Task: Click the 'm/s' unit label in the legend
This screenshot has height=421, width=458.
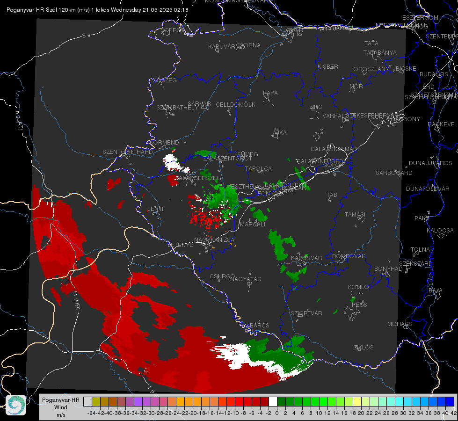Action: 61,415
